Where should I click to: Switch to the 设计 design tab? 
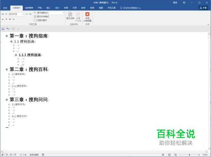pyautogui.click(x=57, y=8)
